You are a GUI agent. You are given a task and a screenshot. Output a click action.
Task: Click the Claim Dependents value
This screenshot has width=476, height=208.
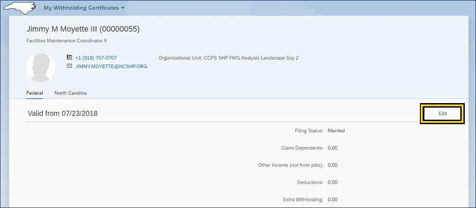pyautogui.click(x=332, y=148)
